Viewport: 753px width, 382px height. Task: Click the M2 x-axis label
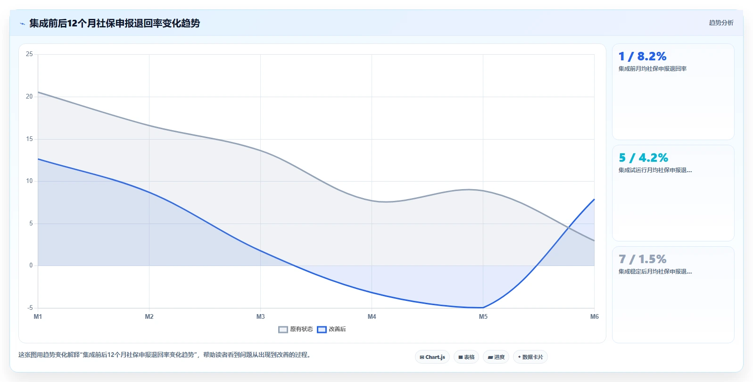tap(149, 316)
